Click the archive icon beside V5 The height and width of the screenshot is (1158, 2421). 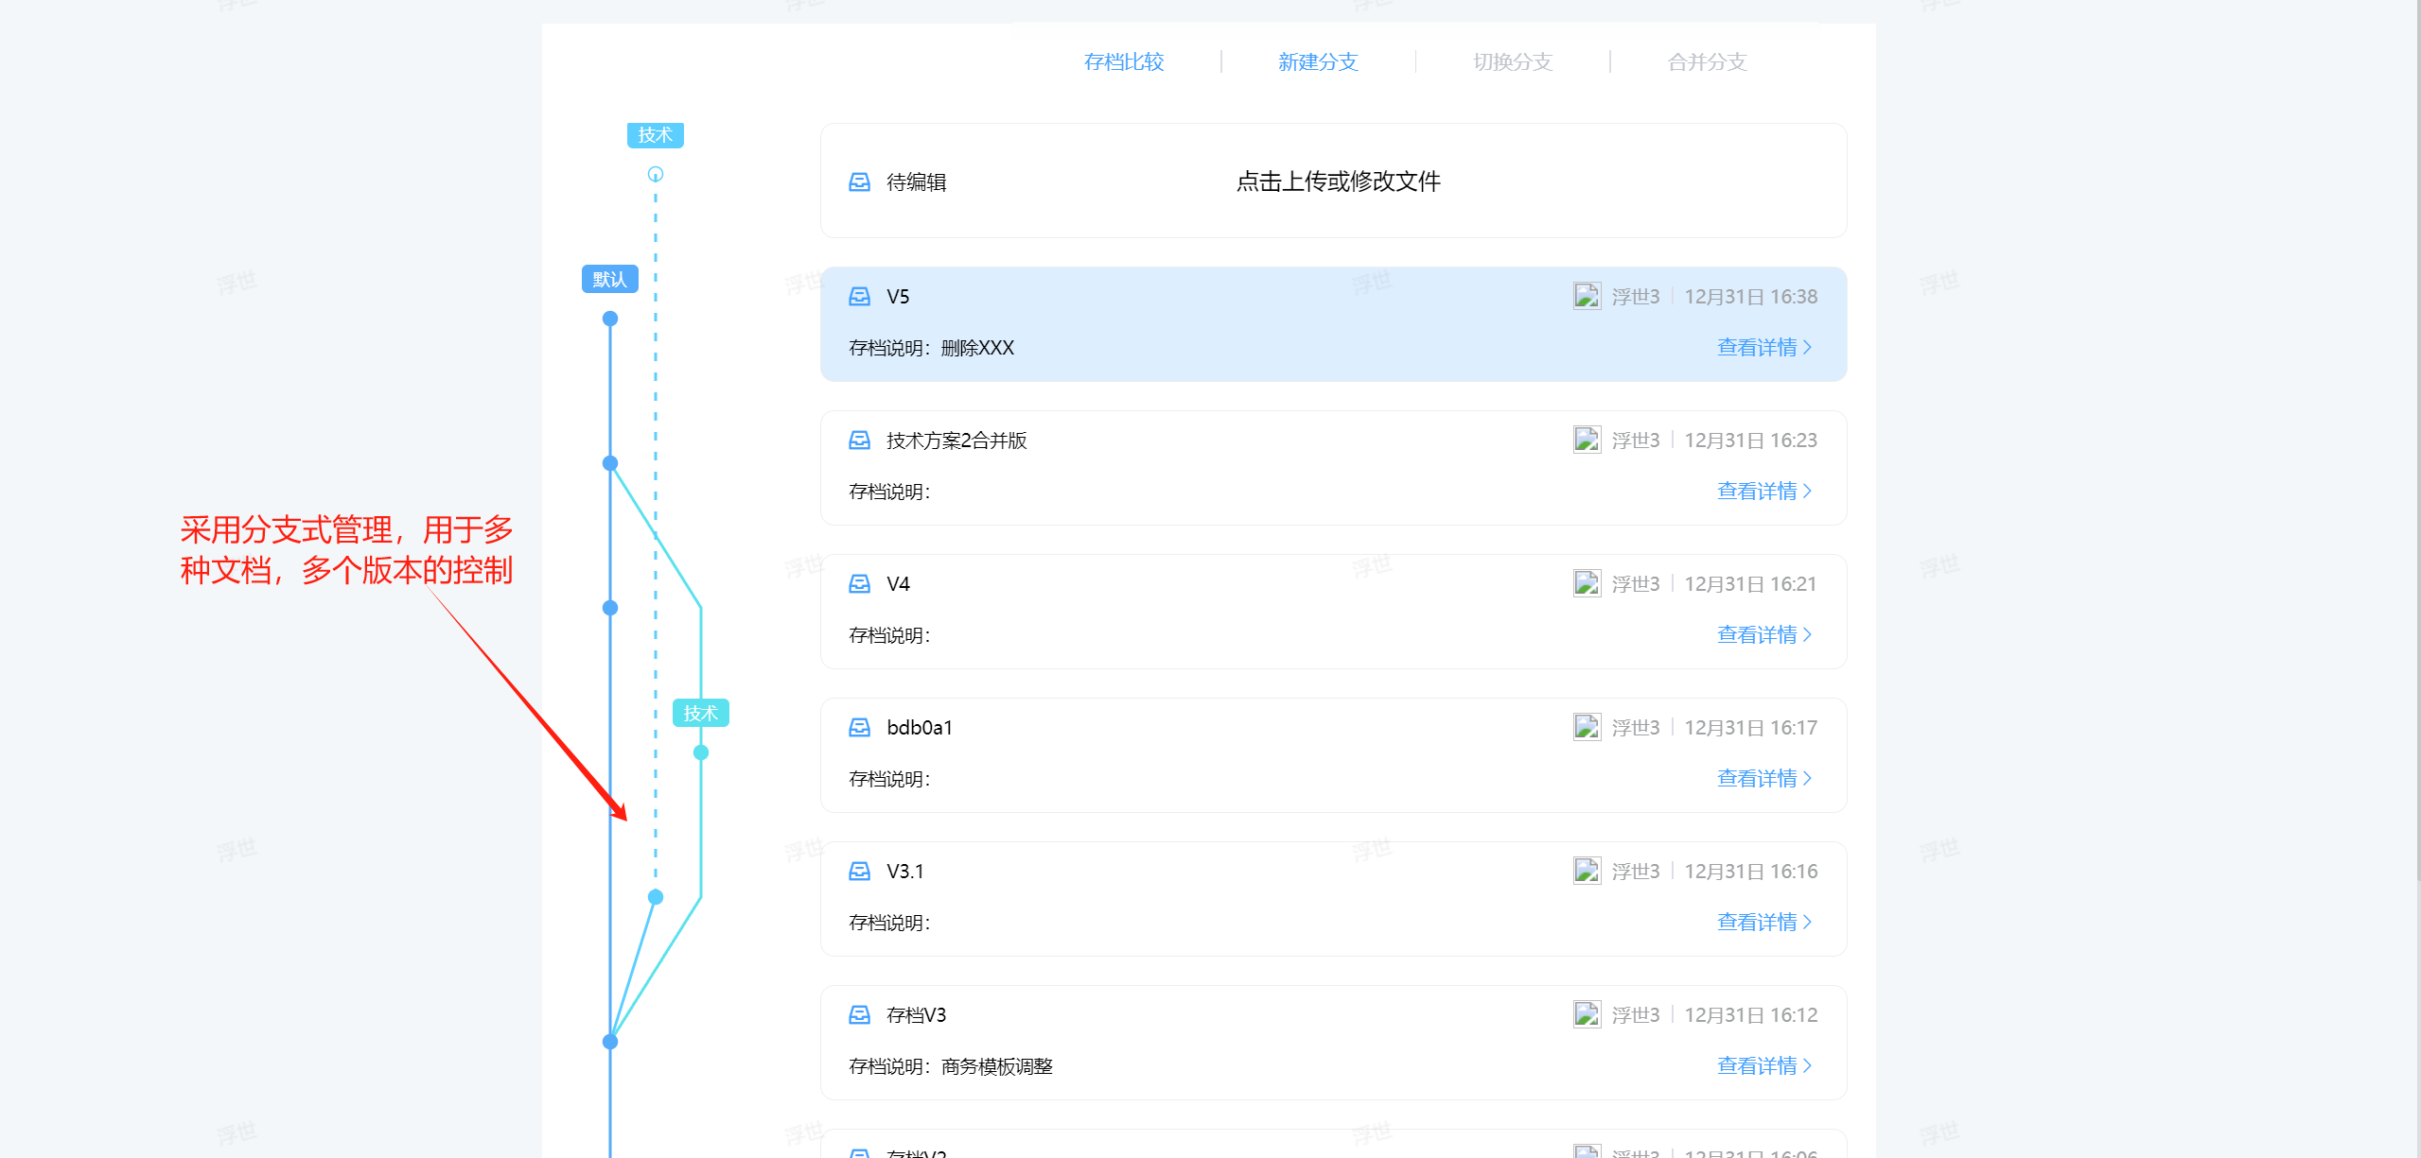859,297
